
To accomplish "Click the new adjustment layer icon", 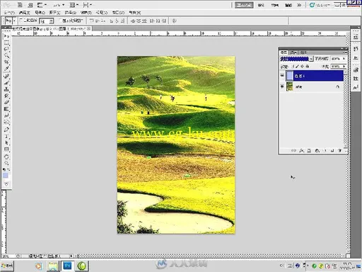I will pyautogui.click(x=317, y=150).
